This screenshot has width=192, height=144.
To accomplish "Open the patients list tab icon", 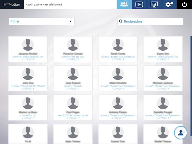I will click(124, 4).
